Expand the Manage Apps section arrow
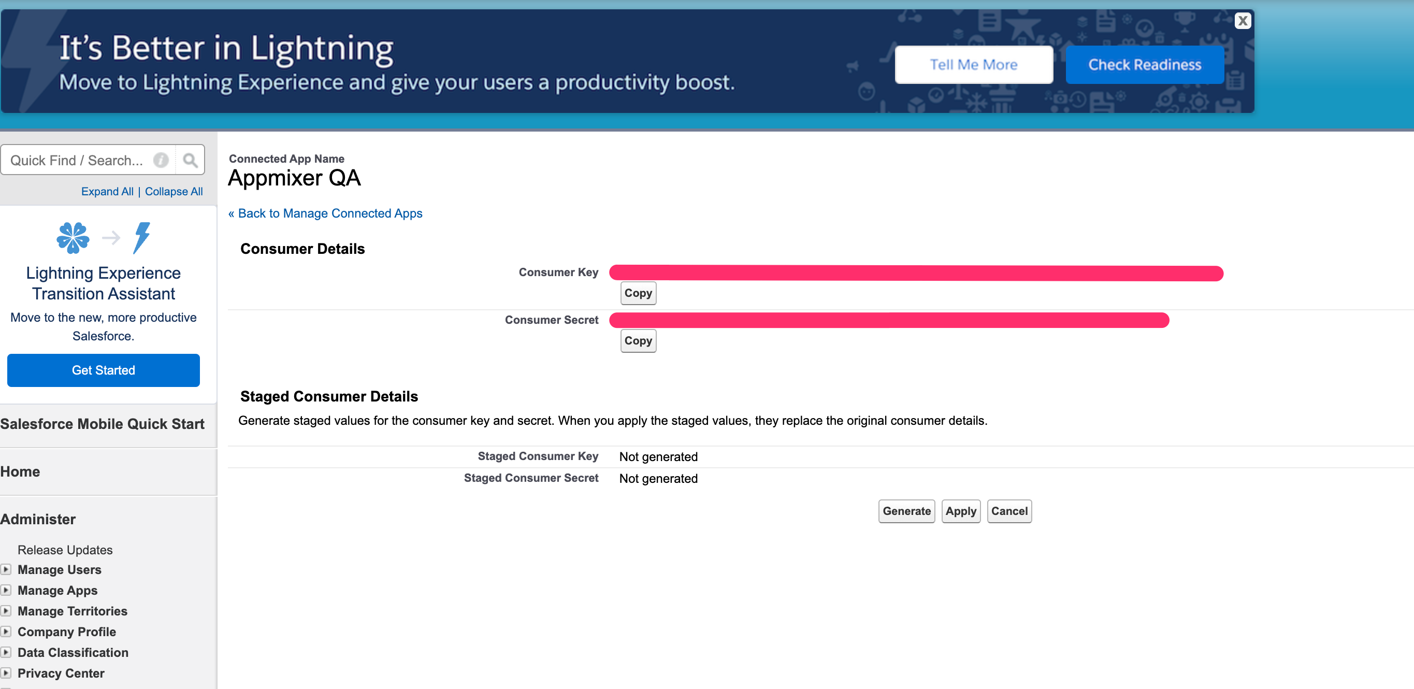Screen dimensions: 1414x689 click(x=6, y=590)
